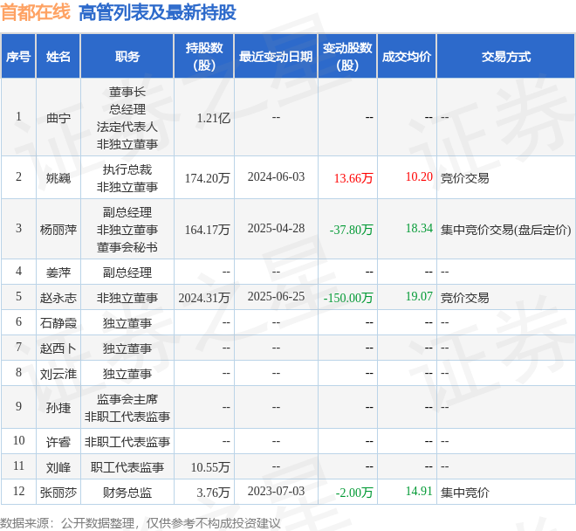Select the 最近变动日期 column header

pos(276,57)
